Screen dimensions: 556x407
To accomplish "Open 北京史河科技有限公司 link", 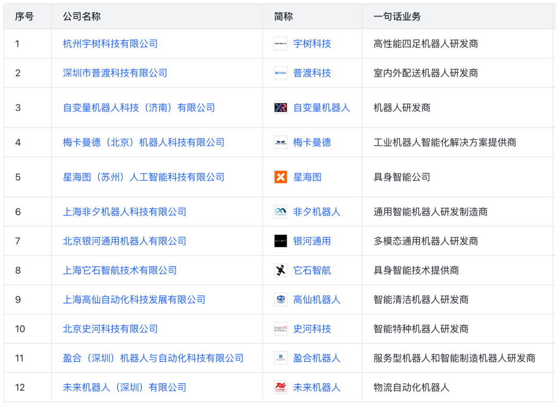I will [110, 329].
